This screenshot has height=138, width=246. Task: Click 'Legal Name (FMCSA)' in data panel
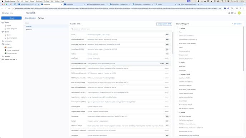tap(184, 78)
